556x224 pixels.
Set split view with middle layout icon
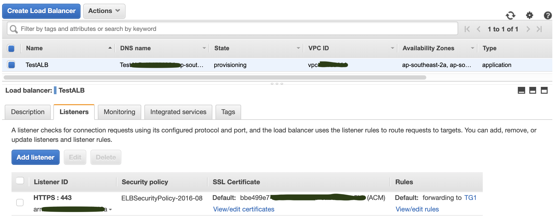click(x=533, y=91)
